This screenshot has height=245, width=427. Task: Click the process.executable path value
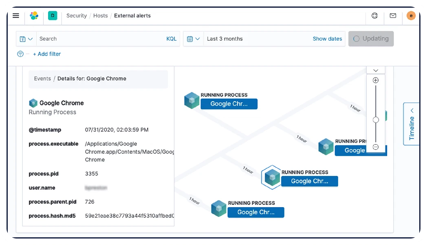[x=130, y=152]
